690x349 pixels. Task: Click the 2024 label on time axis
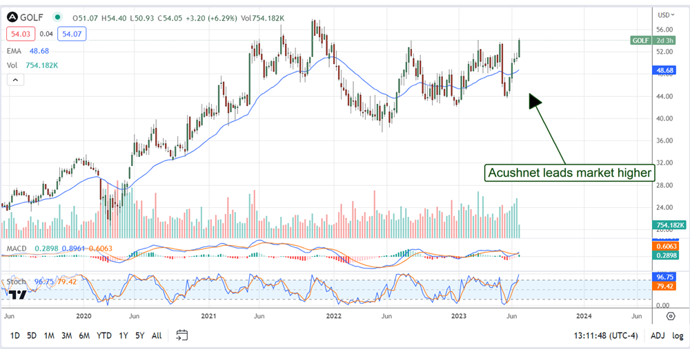pyautogui.click(x=584, y=316)
